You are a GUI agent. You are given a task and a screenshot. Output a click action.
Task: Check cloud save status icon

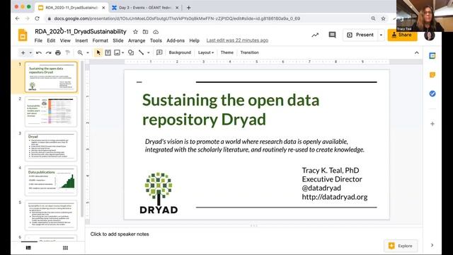pos(156,31)
